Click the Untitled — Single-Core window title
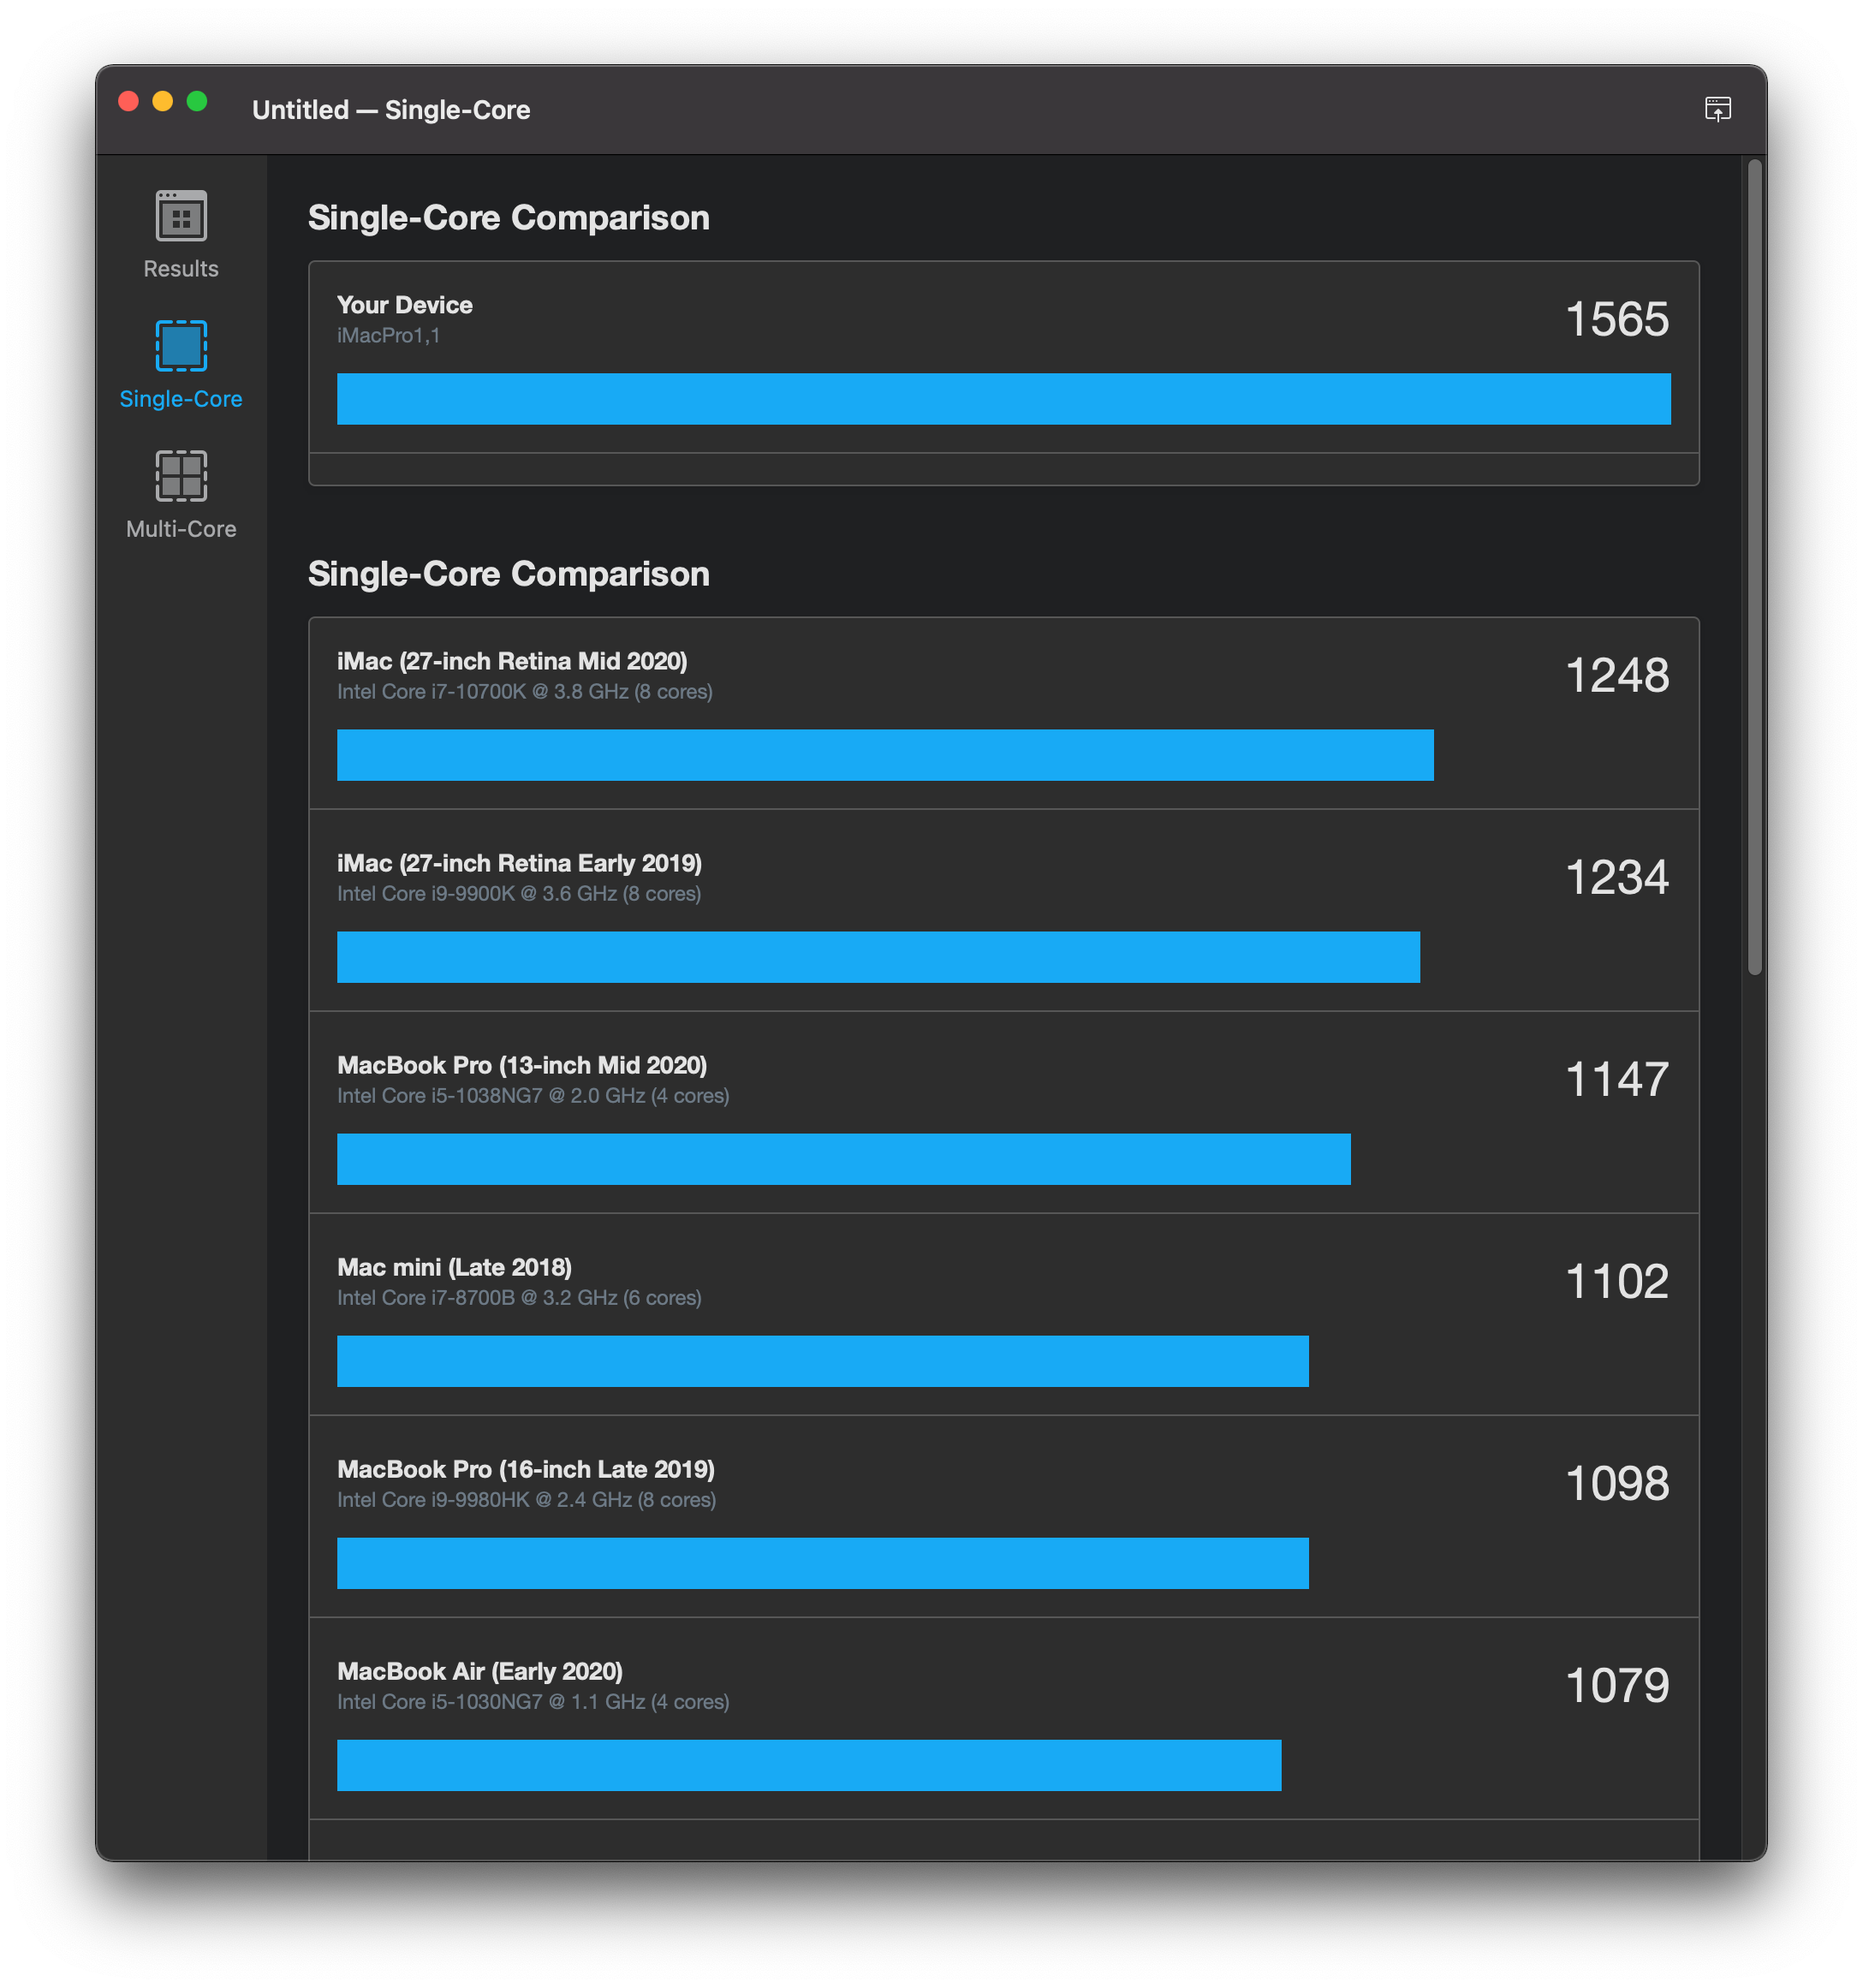 click(x=391, y=110)
